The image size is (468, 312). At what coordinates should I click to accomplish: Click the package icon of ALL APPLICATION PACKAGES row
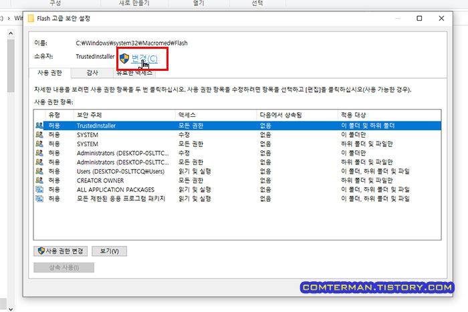coord(39,190)
